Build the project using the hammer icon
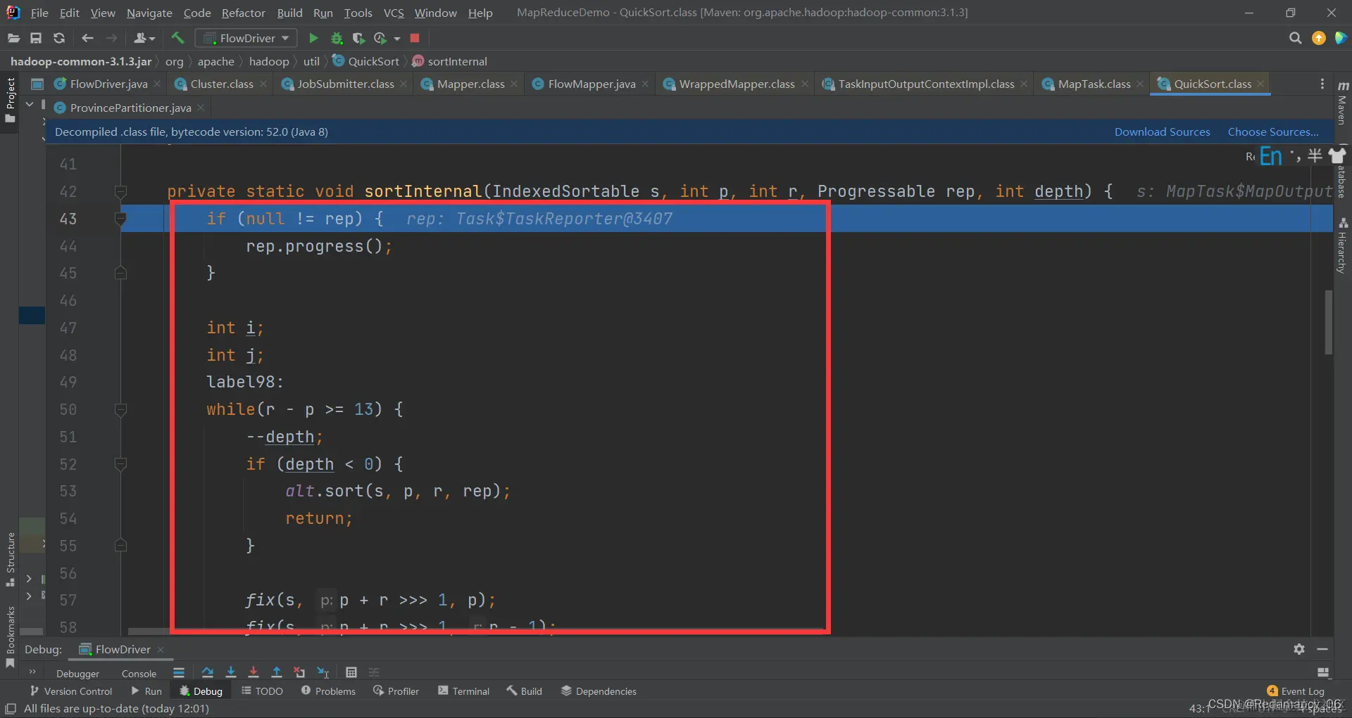Image resolution: width=1352 pixels, height=718 pixels. pos(177,38)
